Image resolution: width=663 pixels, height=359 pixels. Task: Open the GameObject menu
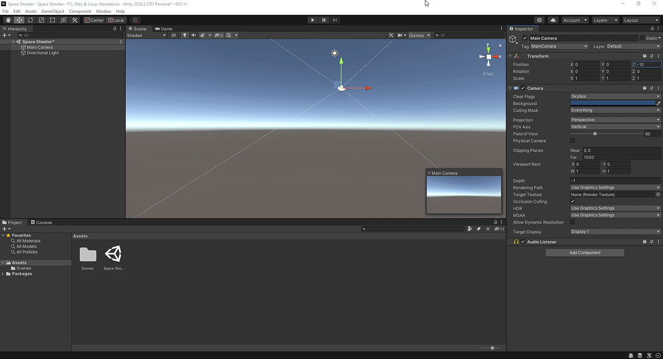click(52, 10)
